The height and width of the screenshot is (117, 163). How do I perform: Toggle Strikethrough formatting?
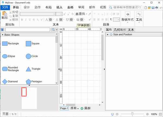point(34,19)
